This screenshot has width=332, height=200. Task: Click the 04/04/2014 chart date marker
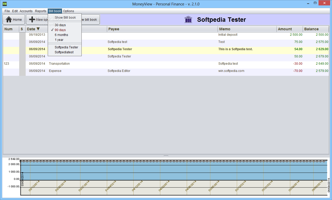pyautogui.click(x=111, y=186)
